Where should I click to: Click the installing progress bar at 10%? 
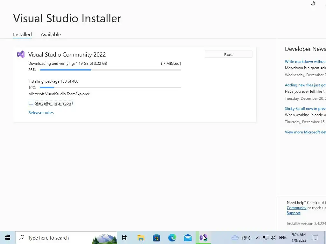(x=110, y=88)
